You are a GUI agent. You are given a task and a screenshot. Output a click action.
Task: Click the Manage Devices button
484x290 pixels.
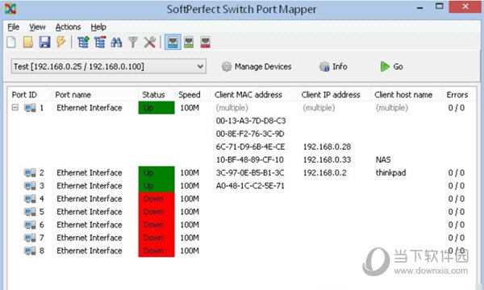[257, 67]
